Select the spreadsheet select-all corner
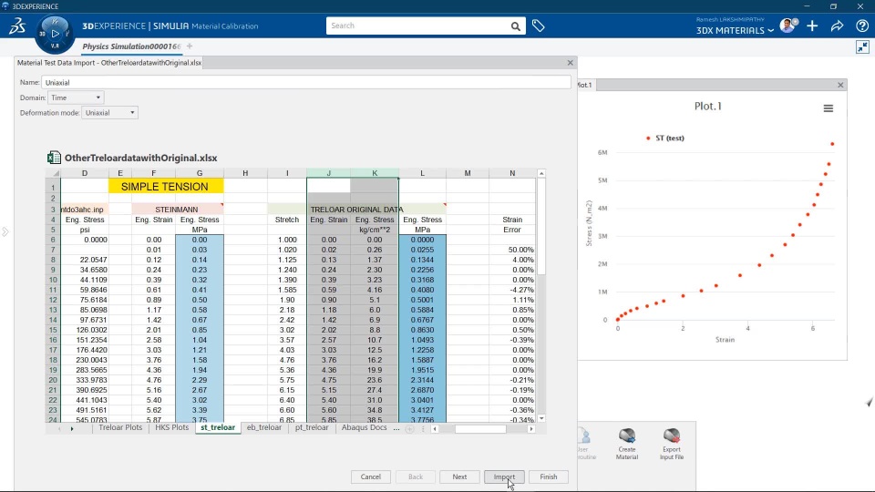This screenshot has width=875, height=492. [x=53, y=173]
